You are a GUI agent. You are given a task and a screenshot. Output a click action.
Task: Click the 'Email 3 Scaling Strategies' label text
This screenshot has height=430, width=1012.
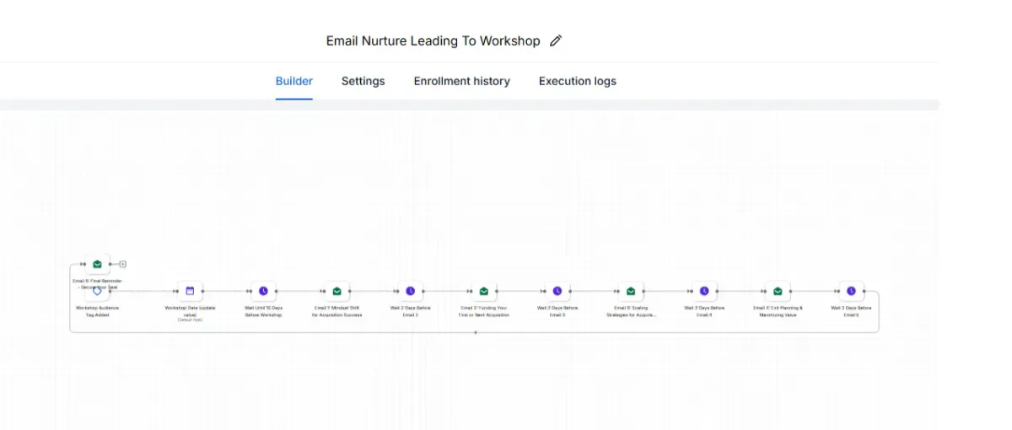click(631, 311)
